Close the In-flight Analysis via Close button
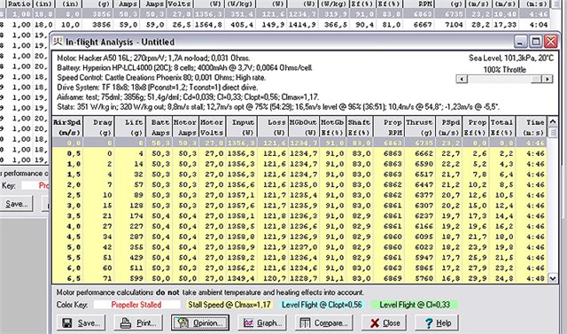567x334 pixels. 384,322
